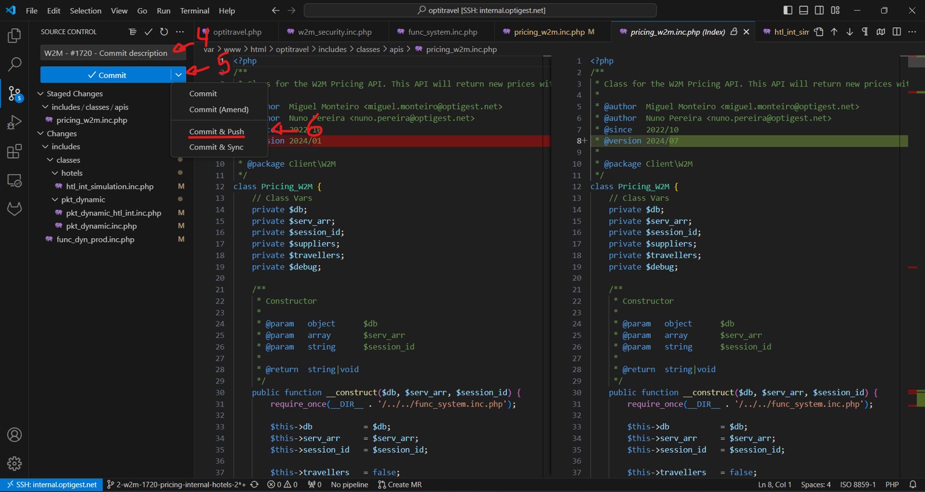Click the diff overview ruler on right edge
925x492 pixels.
click(x=916, y=231)
